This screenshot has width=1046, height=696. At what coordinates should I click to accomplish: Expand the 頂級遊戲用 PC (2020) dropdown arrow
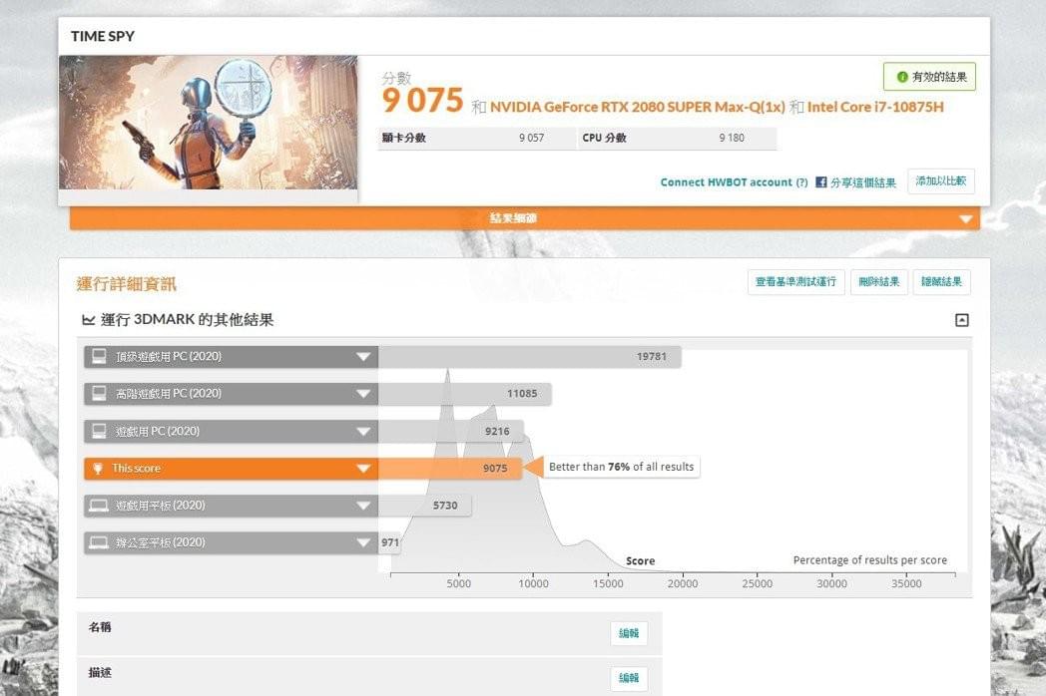[x=363, y=357]
